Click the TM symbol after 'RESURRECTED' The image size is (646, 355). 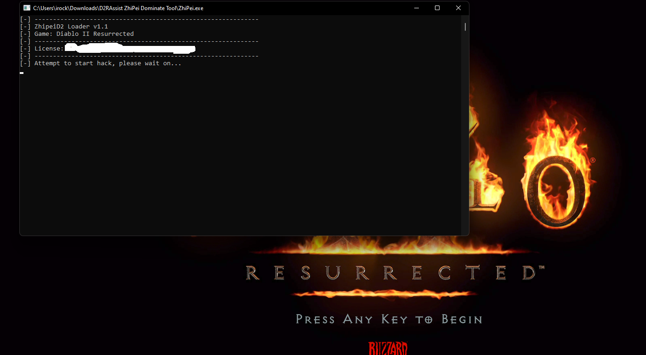click(542, 267)
